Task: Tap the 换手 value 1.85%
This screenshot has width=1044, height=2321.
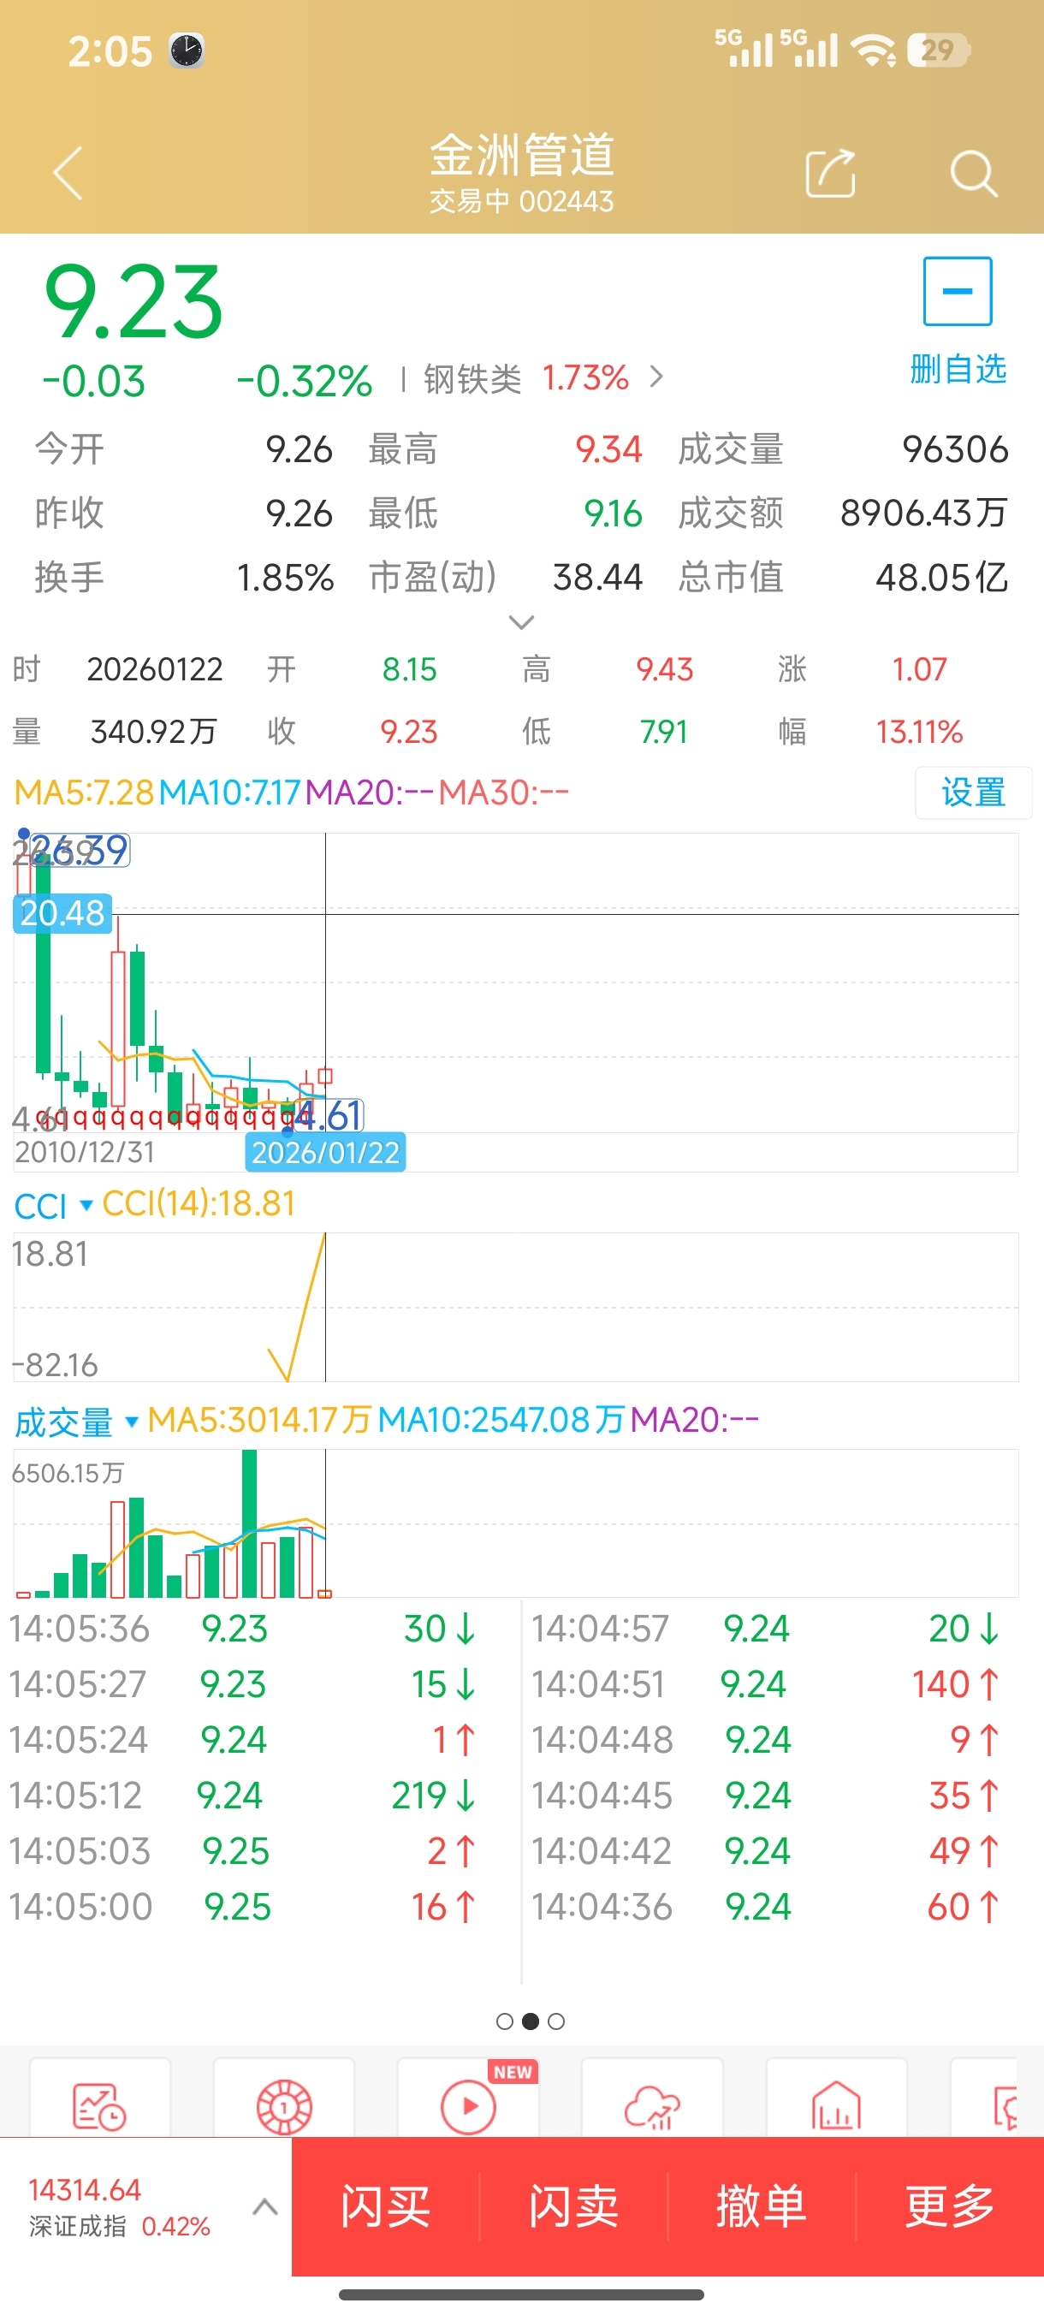Action: point(286,577)
